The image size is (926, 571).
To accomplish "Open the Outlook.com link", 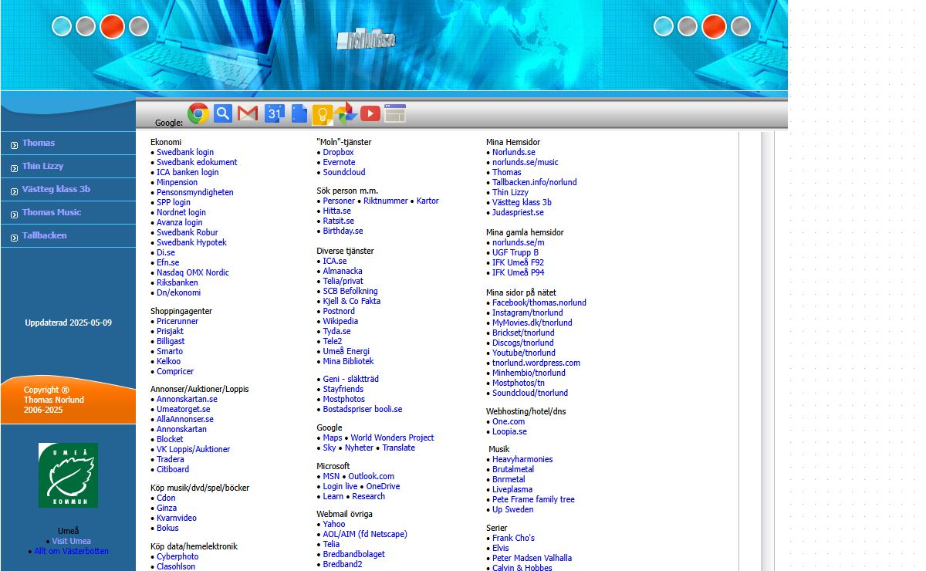I will [371, 477].
